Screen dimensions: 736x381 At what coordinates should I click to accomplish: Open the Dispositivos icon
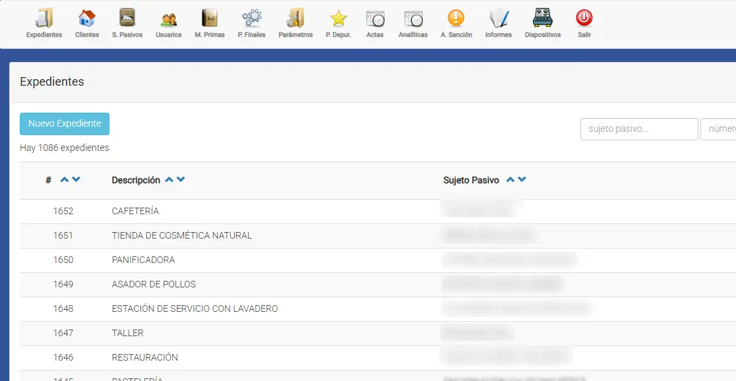[543, 19]
